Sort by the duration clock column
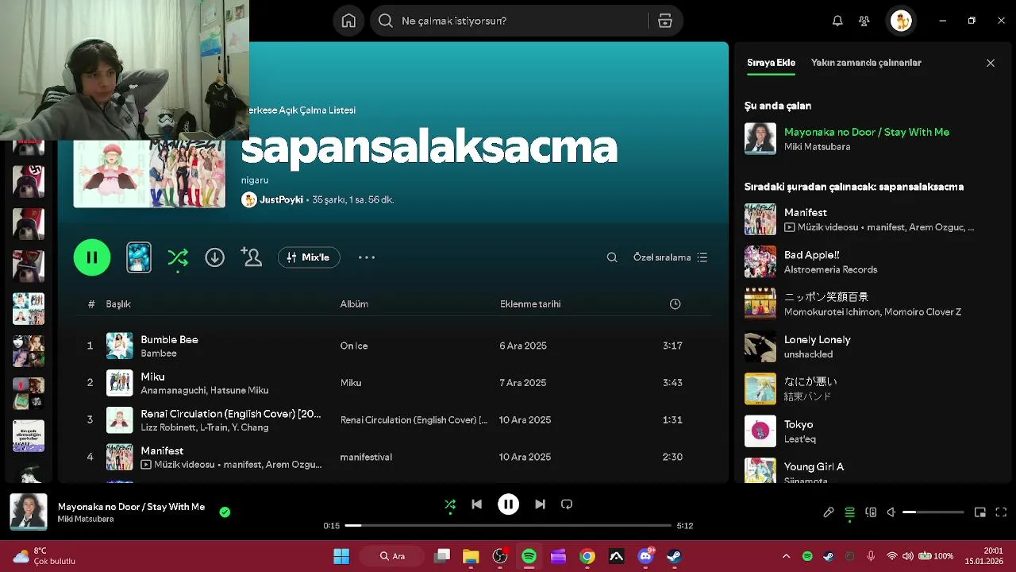 tap(675, 304)
